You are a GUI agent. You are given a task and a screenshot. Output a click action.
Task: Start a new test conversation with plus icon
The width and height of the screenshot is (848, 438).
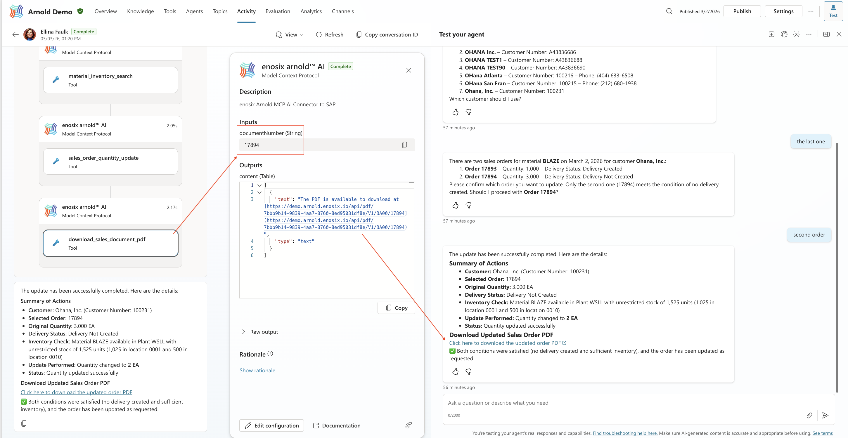[771, 34]
